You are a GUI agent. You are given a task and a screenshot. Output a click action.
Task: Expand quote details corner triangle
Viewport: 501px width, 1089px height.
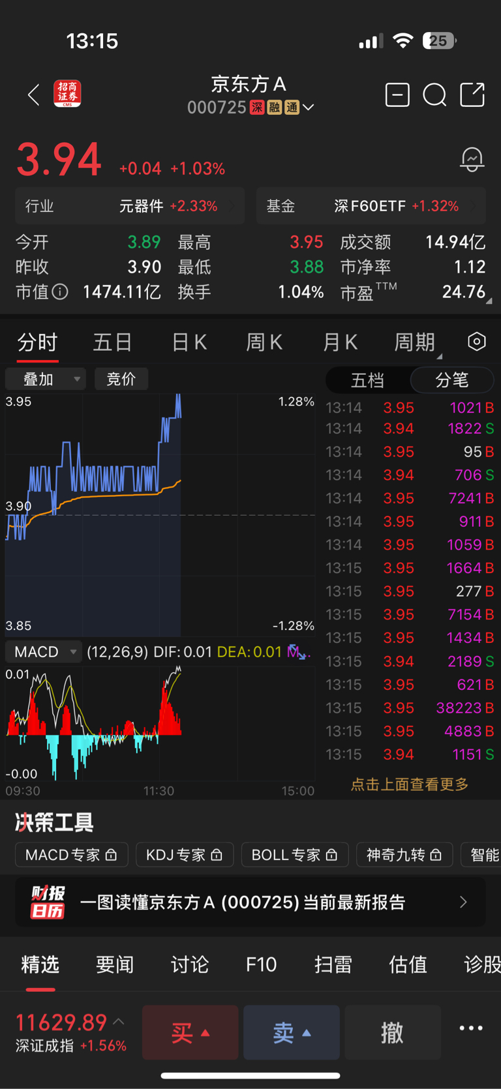pyautogui.click(x=489, y=301)
